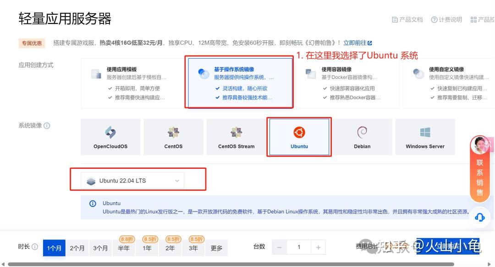Select the 1个月 duration

(54, 248)
